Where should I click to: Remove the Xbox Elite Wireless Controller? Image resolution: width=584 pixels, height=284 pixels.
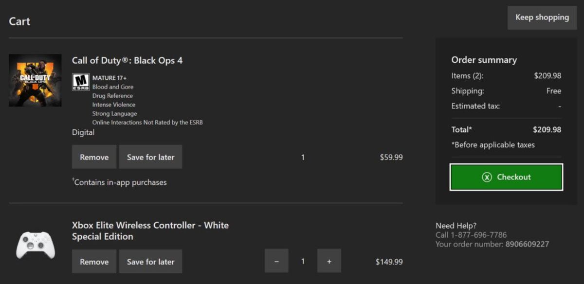[94, 261]
